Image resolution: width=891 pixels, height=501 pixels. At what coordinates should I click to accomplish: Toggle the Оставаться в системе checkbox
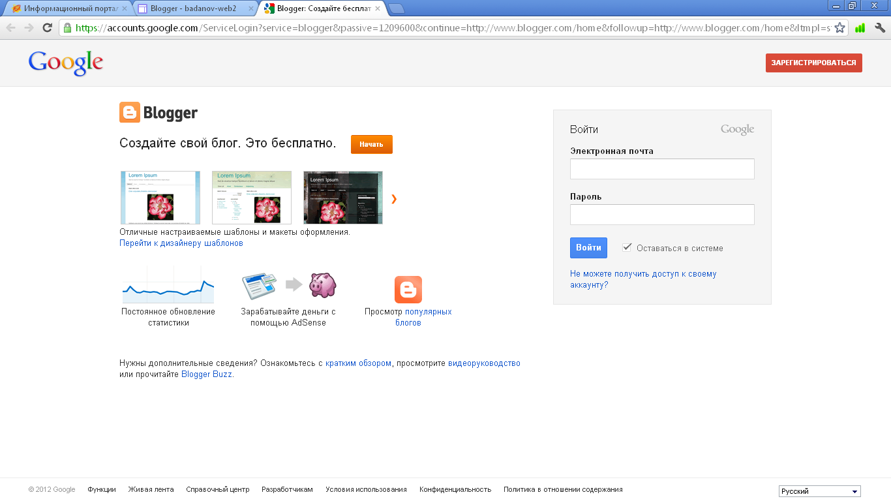point(627,247)
